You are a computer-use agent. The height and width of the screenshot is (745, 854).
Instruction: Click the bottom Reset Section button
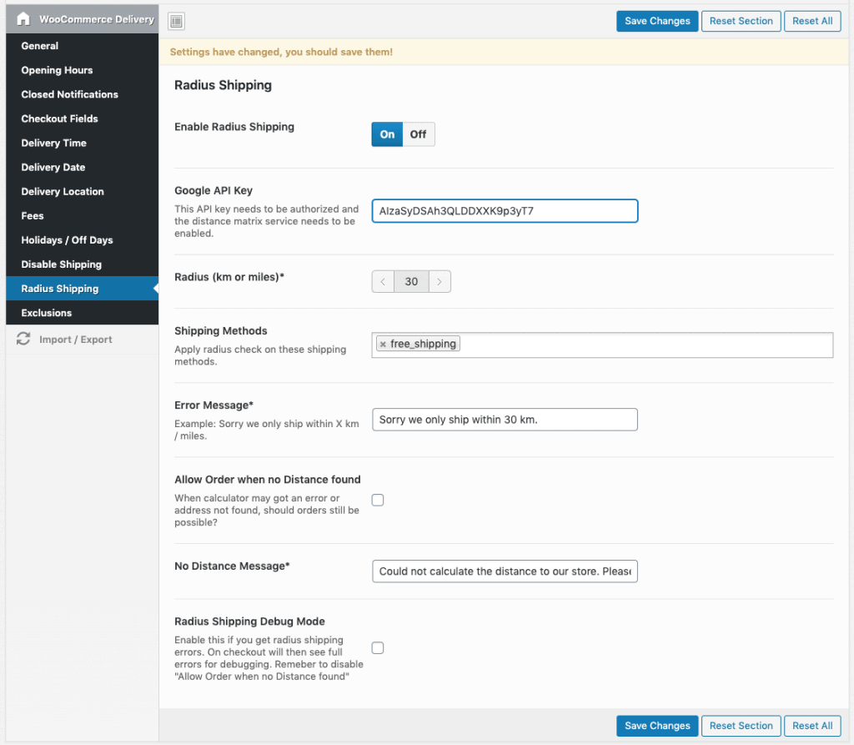click(741, 726)
